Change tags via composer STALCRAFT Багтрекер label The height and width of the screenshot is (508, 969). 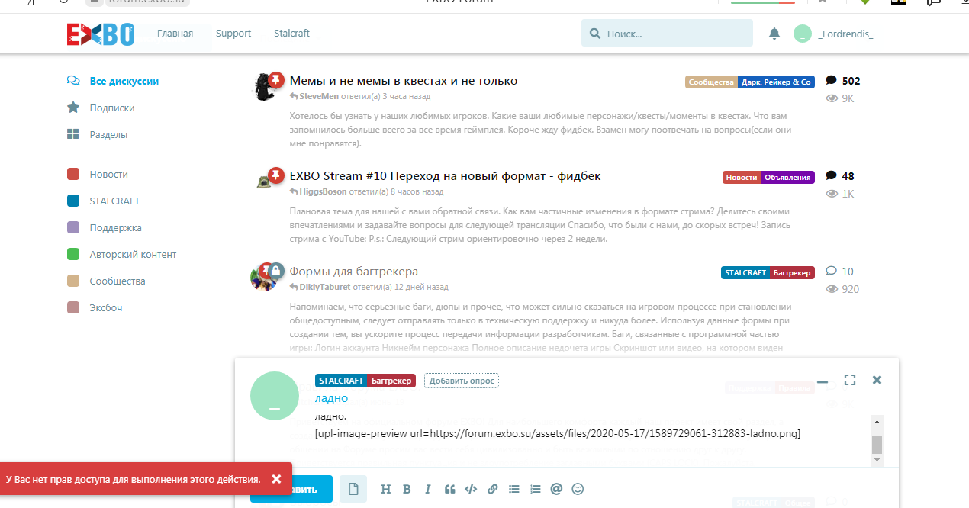(365, 381)
